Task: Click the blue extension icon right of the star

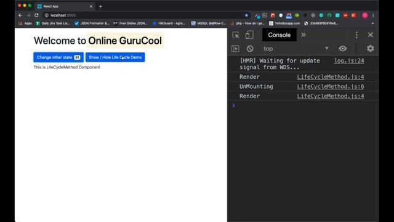Action: (x=257, y=15)
